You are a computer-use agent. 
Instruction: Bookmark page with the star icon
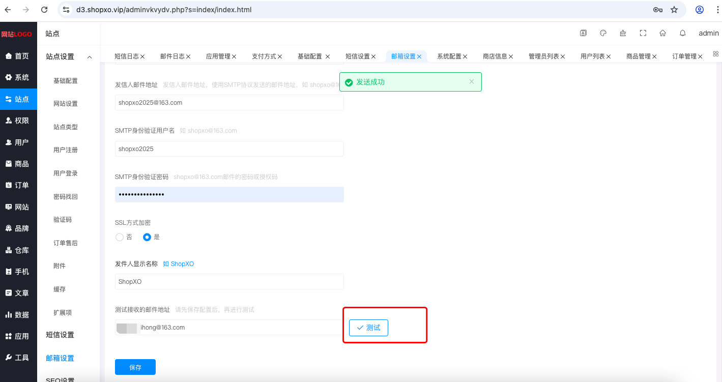coord(674,10)
